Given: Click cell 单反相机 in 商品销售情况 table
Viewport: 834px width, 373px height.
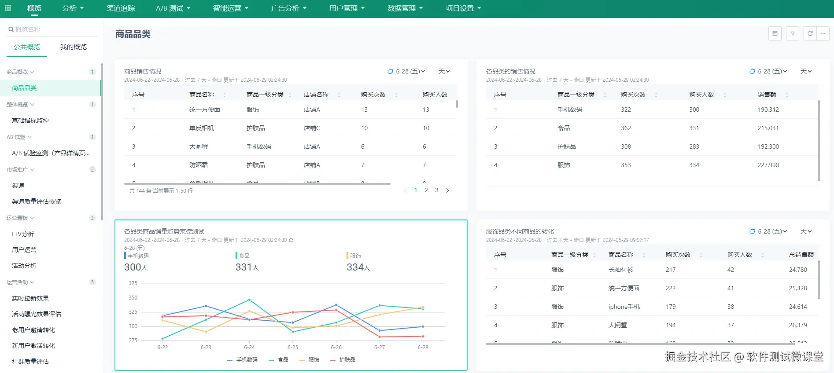Looking at the screenshot, I should click(x=202, y=128).
